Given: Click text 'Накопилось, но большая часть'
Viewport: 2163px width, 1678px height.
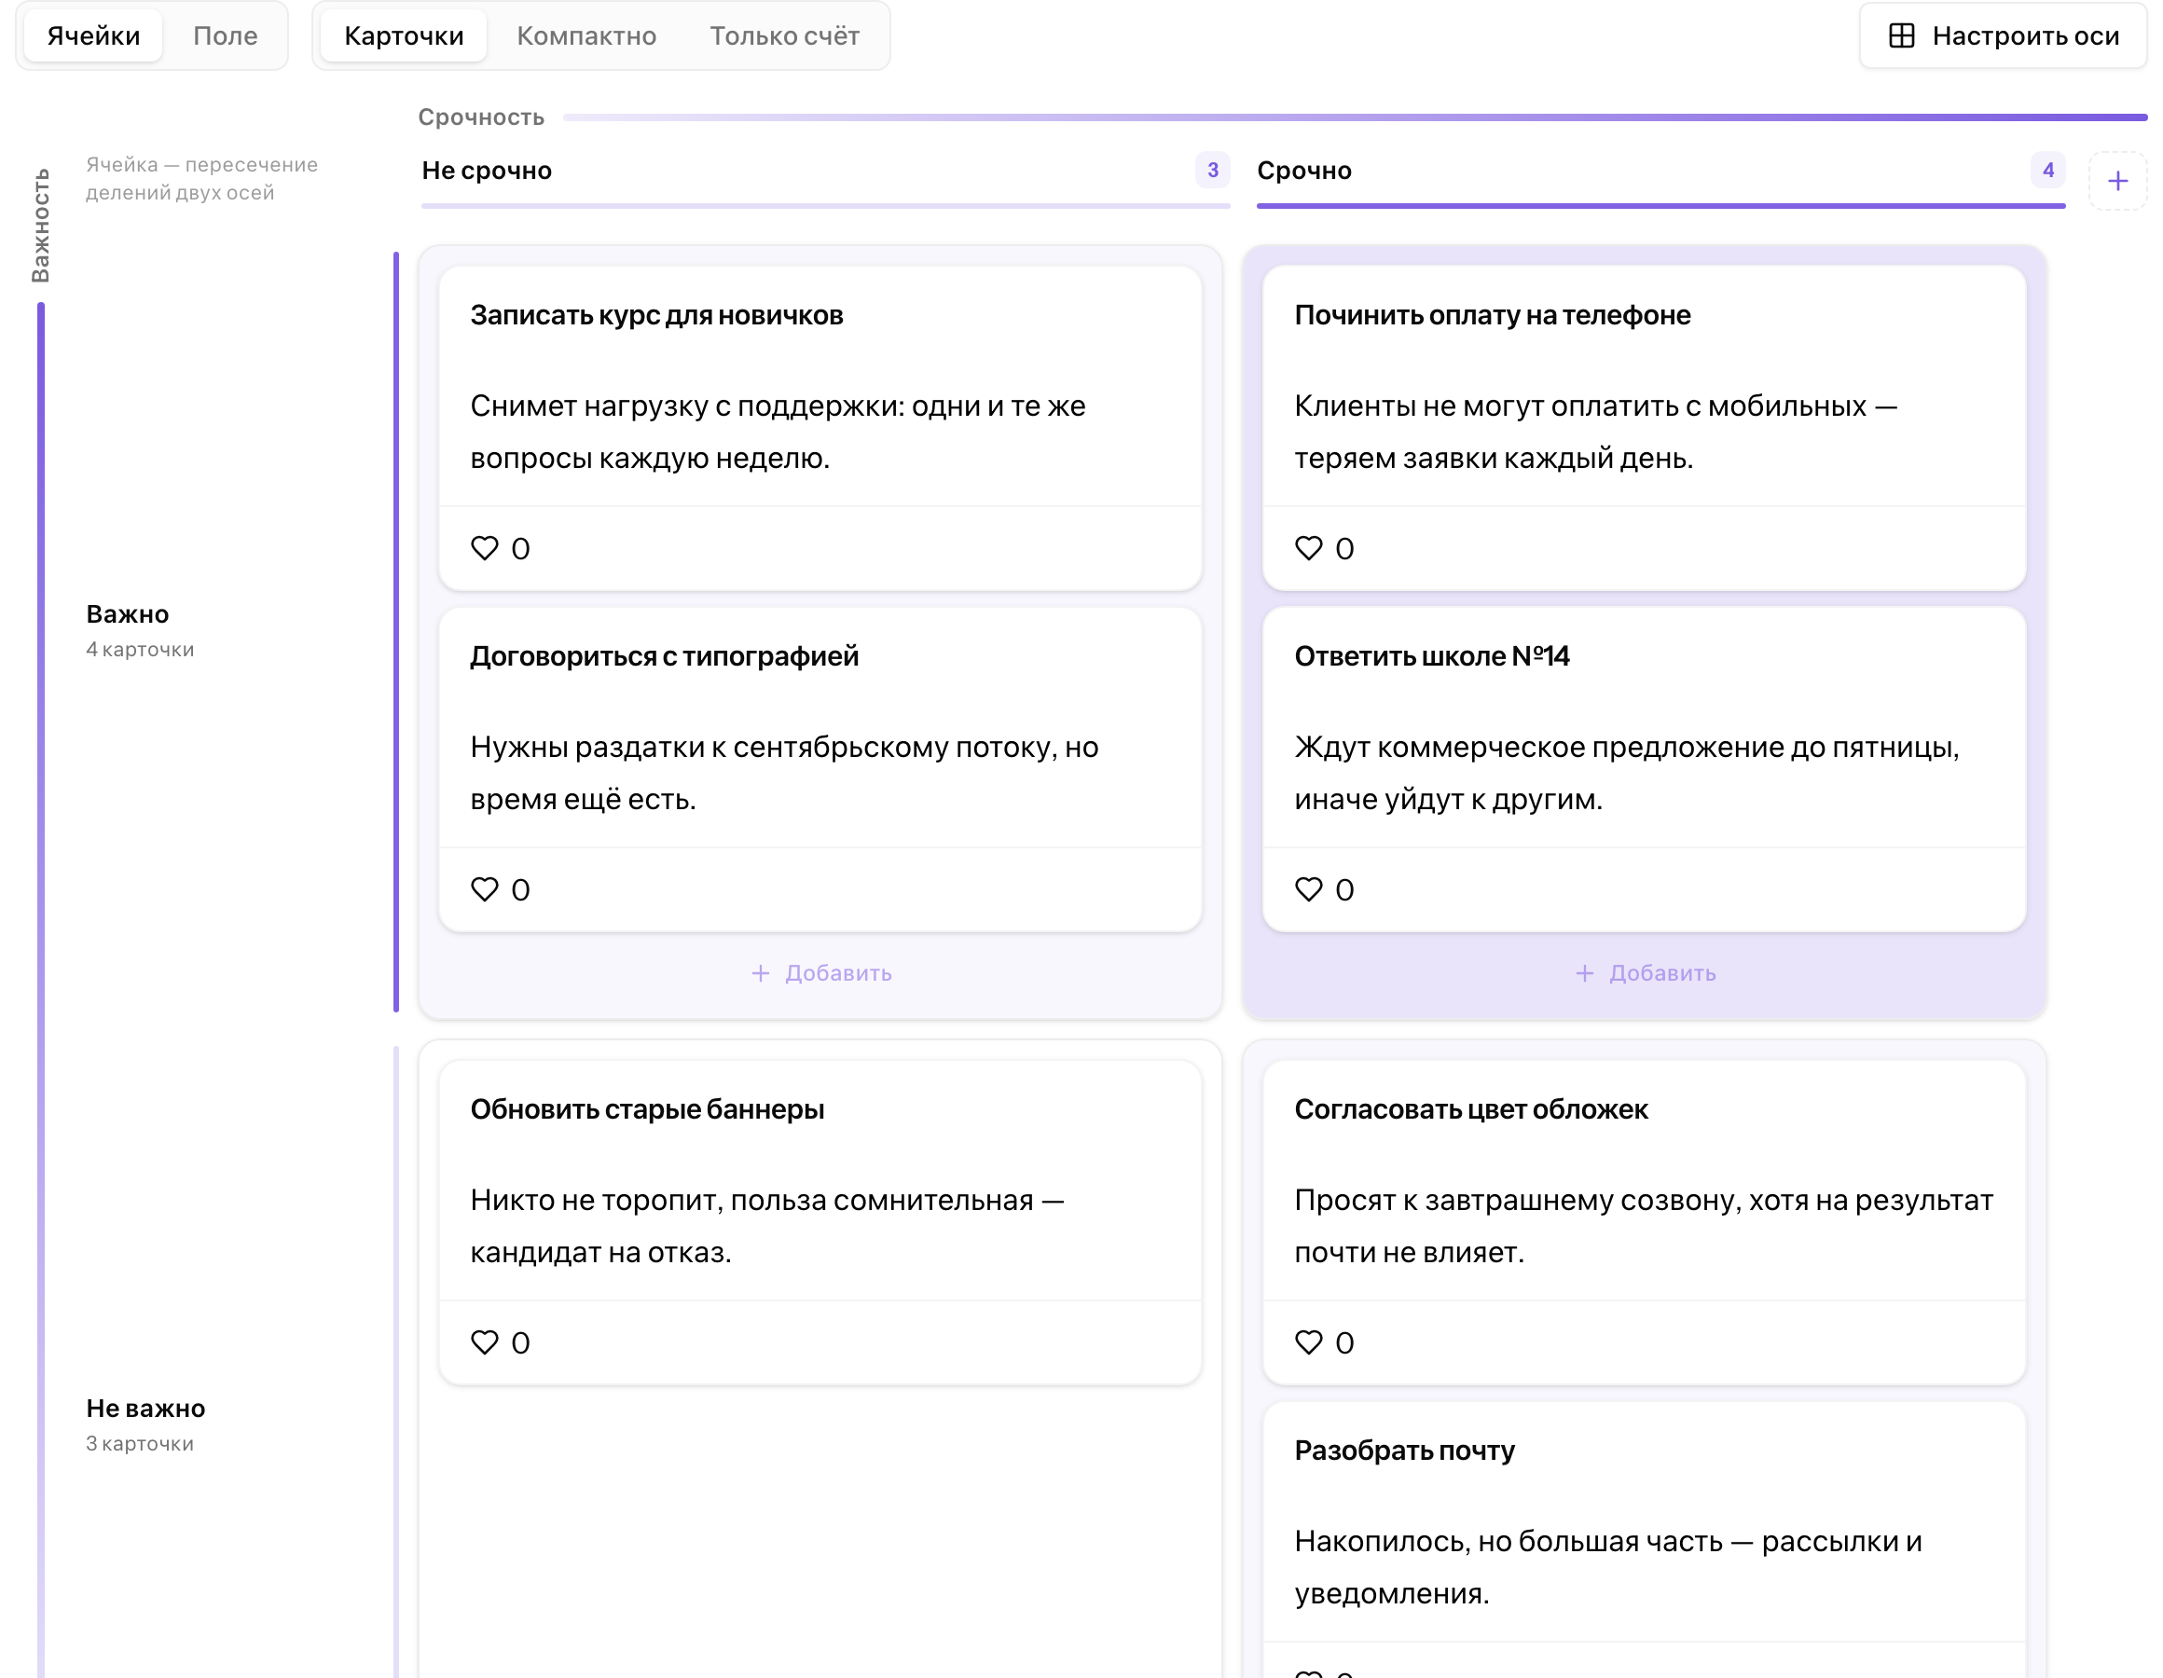Looking at the screenshot, I should tap(1509, 1541).
